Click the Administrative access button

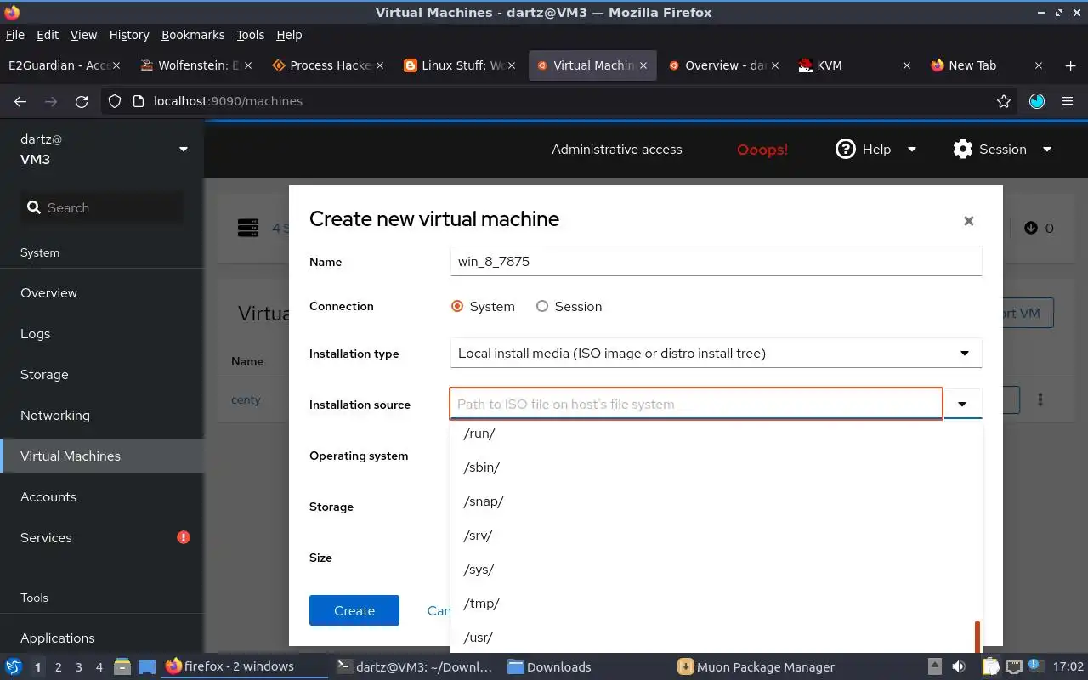click(x=617, y=150)
